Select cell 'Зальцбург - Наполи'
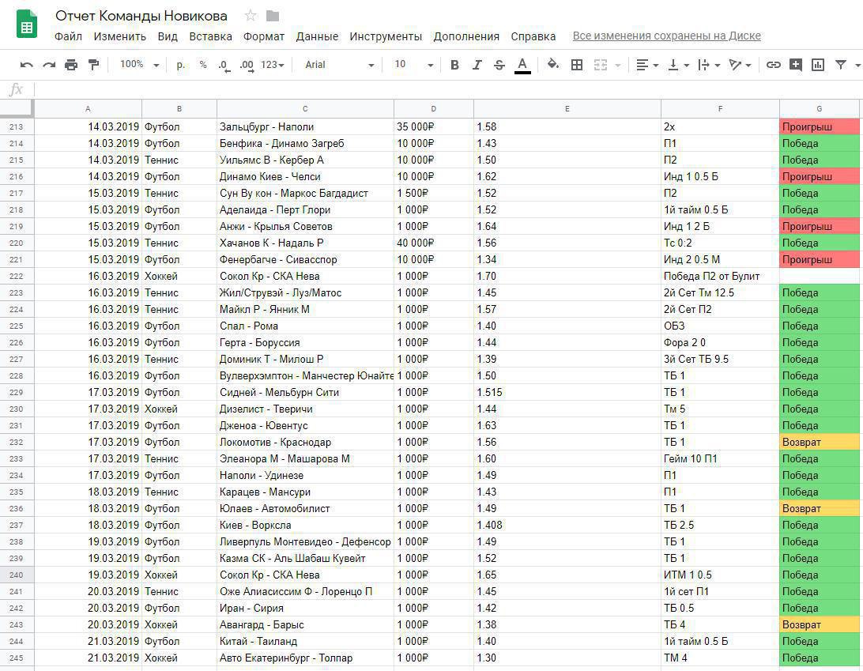 [x=306, y=126]
